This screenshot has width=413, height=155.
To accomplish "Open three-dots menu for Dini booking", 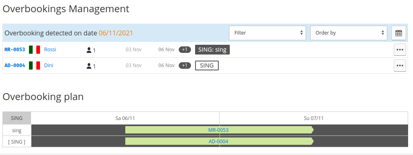I will [x=400, y=65].
